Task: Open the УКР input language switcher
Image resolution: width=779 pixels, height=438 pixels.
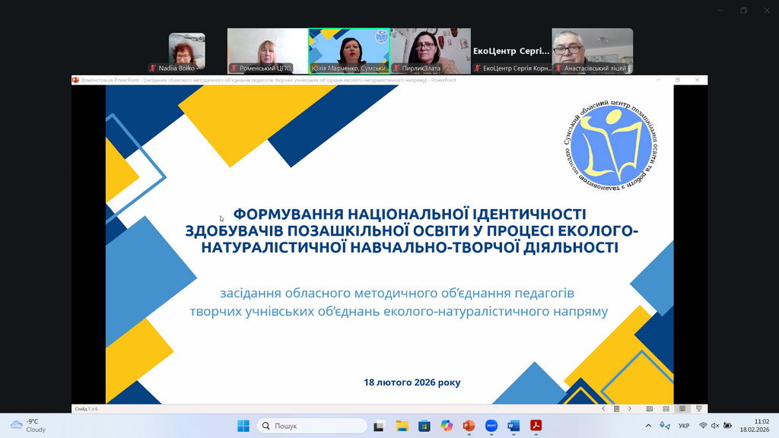Action: (684, 426)
